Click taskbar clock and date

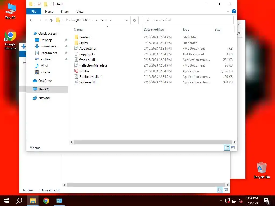(x=252, y=201)
